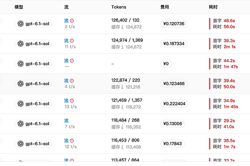Click the 缓存 value 118,272
This screenshot has width=250, height=166.
click(x=133, y=107)
